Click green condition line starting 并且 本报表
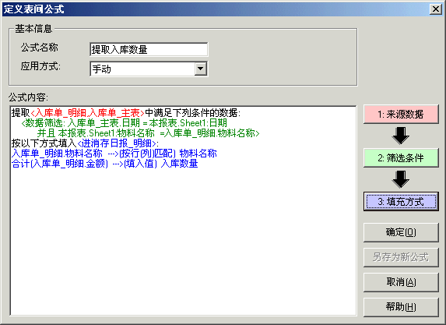 click(148, 133)
